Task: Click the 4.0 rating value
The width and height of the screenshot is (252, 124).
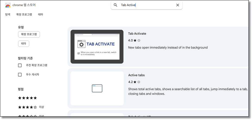Action: click(131, 41)
